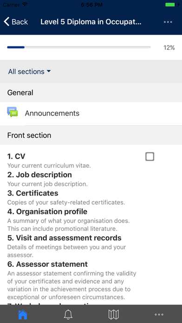Image resolution: width=182 pixels, height=323 pixels.
Task: Go to Home tab icon in bottom bar
Action: 23,314
